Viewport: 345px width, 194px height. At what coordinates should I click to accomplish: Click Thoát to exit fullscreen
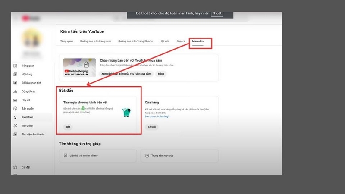(217, 13)
